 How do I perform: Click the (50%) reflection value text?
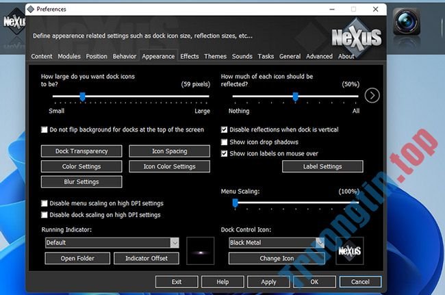coord(351,84)
